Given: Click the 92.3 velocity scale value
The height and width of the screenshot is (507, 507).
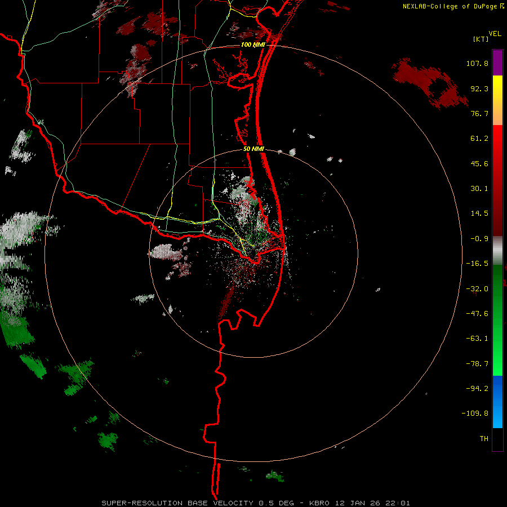Looking at the screenshot, I should tap(479, 88).
